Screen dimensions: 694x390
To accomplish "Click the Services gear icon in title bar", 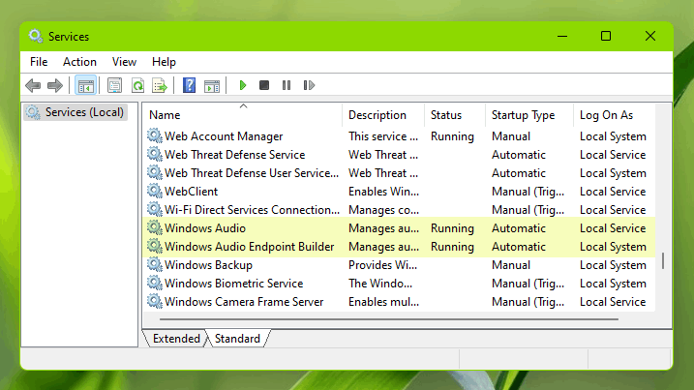I will coord(36,37).
